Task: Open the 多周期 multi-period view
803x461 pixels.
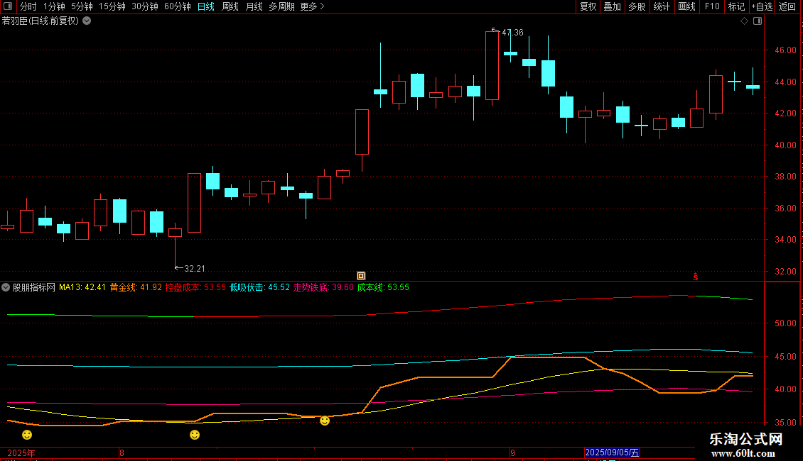Action: [x=281, y=6]
